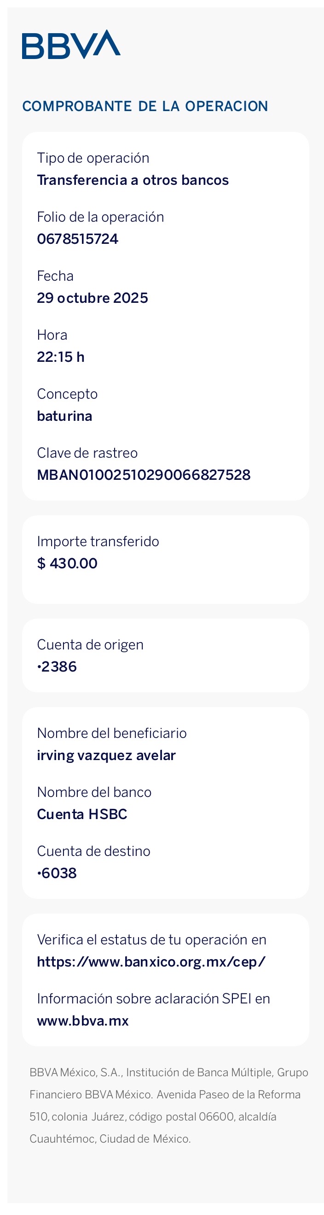Select the concepto value baturina

coord(64,416)
